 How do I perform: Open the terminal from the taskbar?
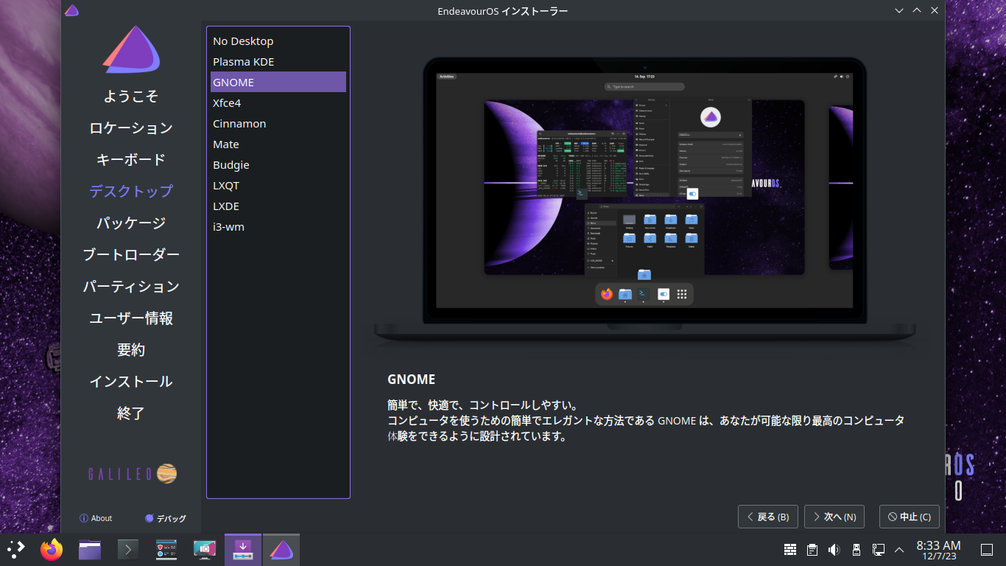pos(128,549)
